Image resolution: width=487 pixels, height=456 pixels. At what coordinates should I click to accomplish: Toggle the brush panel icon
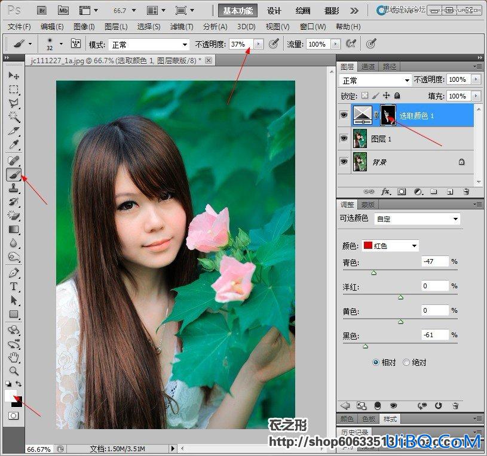click(76, 44)
